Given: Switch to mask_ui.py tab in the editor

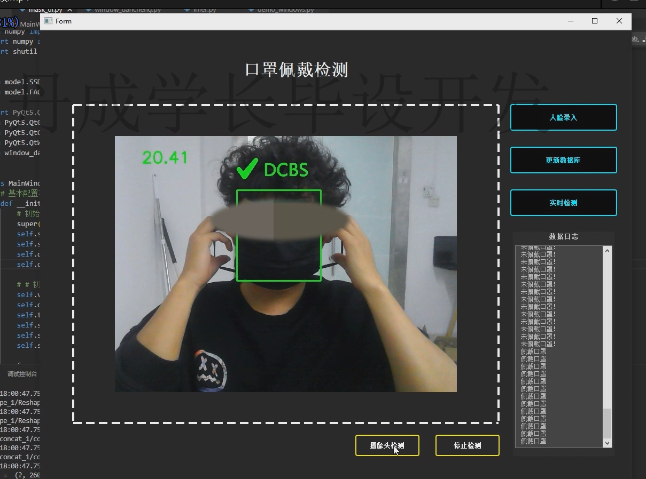Looking at the screenshot, I should point(45,10).
